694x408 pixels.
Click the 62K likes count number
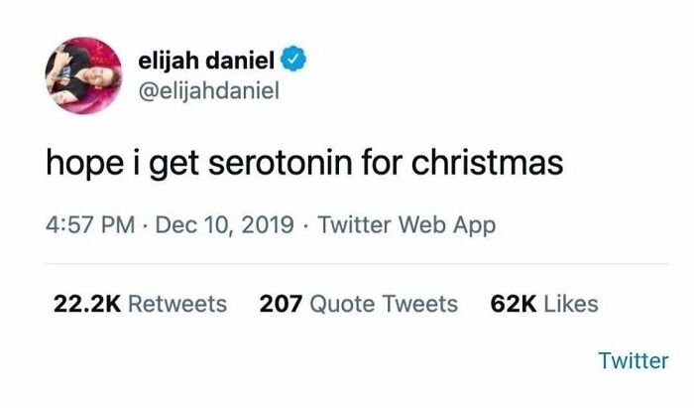point(513,304)
